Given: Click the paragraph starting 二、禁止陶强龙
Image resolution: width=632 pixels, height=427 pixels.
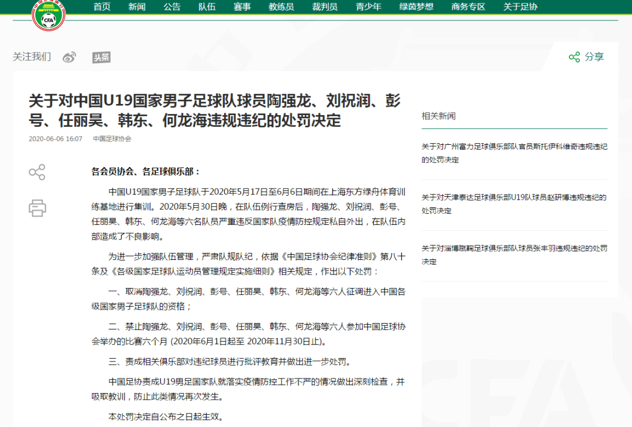Looking at the screenshot, I should point(248,334).
